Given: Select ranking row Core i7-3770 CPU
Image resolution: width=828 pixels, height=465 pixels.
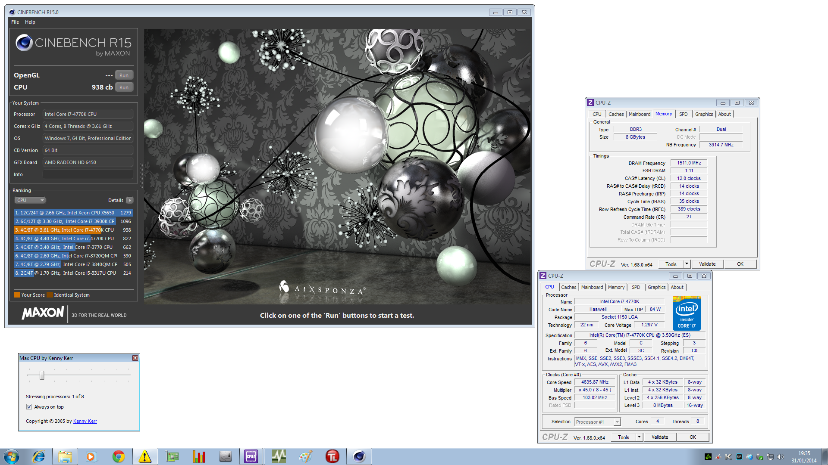Looking at the screenshot, I should pyautogui.click(x=73, y=247).
